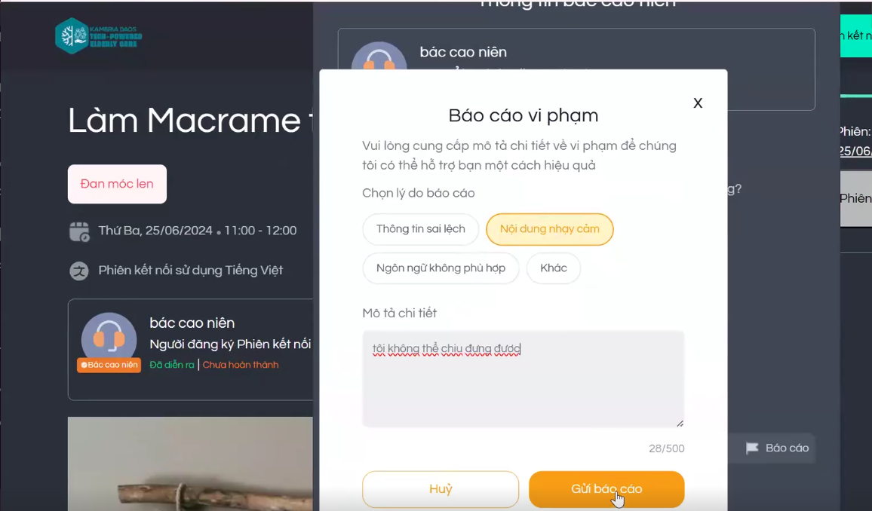Open the macrame photo thumbnail
The width and height of the screenshot is (872, 511).
[190, 464]
